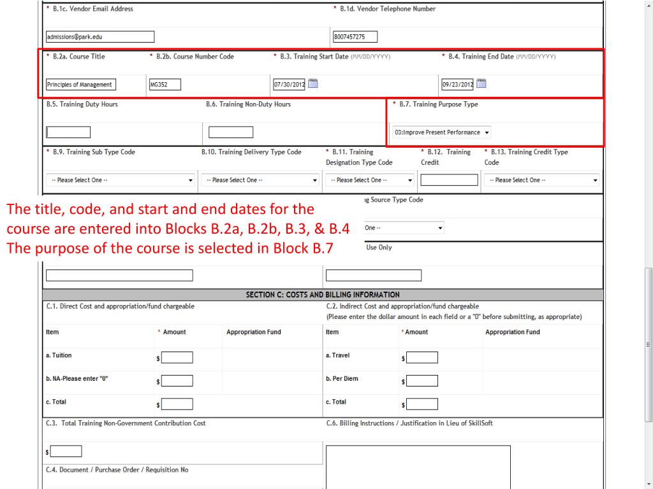Click the "B.7. Training Purpose Type" label
Screen dimensions: 653x489
pyautogui.click(x=439, y=104)
